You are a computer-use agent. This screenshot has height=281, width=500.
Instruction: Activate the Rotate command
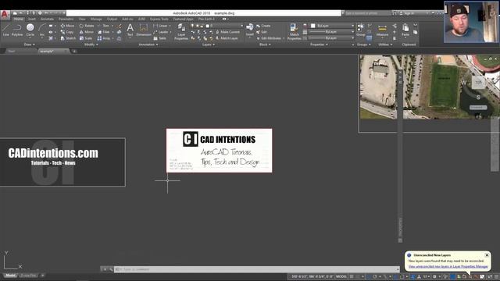pos(87,26)
